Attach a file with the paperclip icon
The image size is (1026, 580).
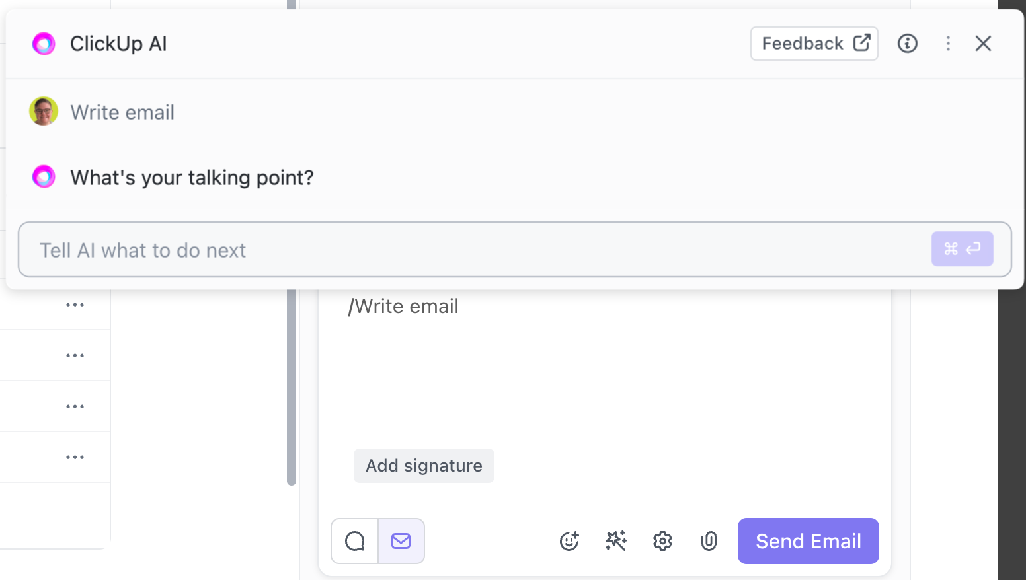click(709, 541)
